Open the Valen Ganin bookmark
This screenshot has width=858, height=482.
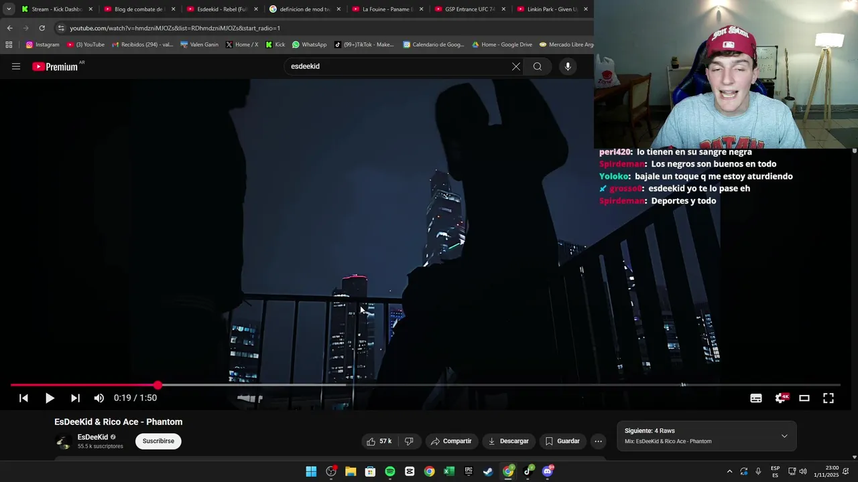[199, 45]
